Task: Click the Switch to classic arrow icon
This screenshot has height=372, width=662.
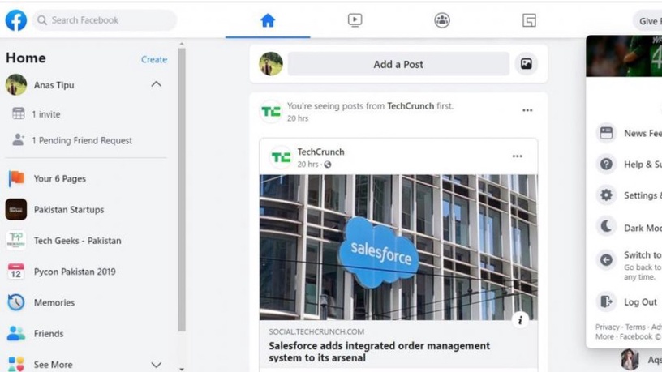Action: tap(606, 260)
